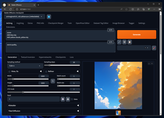This screenshot has height=118, width=164.
Task: Adjust the CFG Scale slider
Action: [x=44, y=92]
